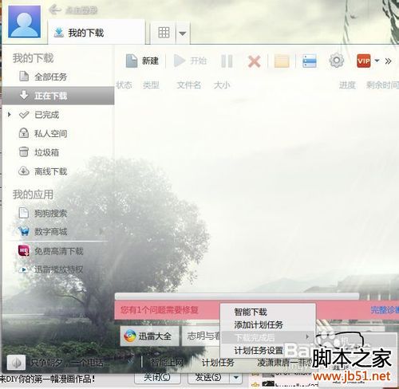Click the 数字商城 cart icon
The height and width of the screenshot is (389, 399).
[x=24, y=231]
